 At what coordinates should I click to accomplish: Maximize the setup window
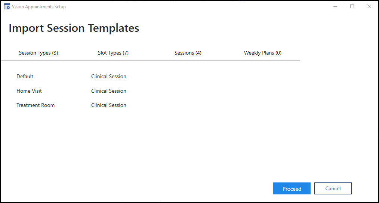[x=352, y=7]
